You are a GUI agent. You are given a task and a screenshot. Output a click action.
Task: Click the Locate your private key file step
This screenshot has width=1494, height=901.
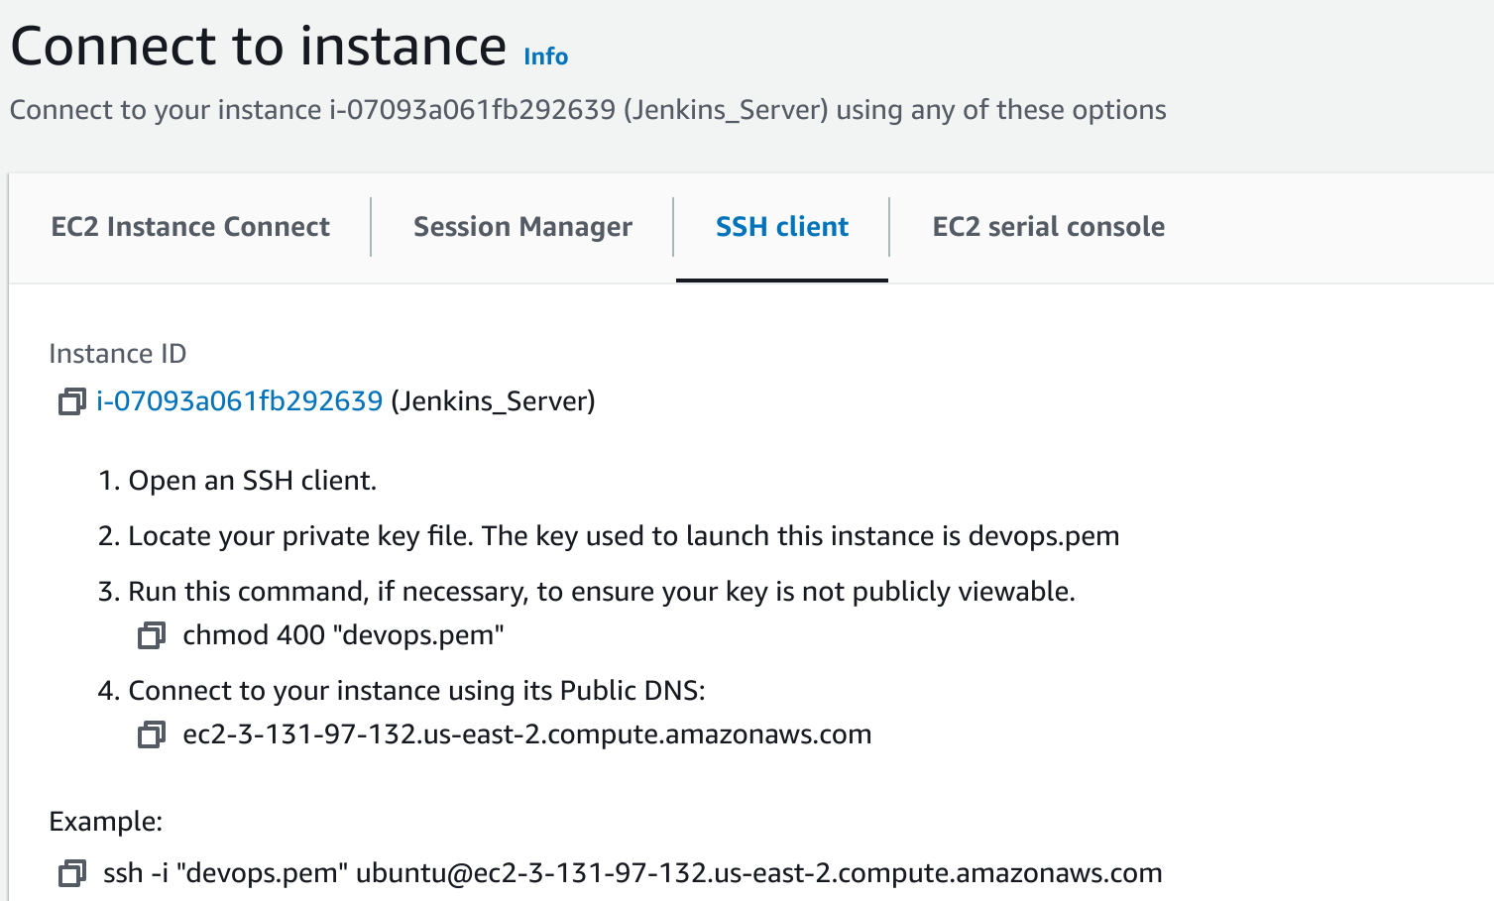(x=609, y=536)
